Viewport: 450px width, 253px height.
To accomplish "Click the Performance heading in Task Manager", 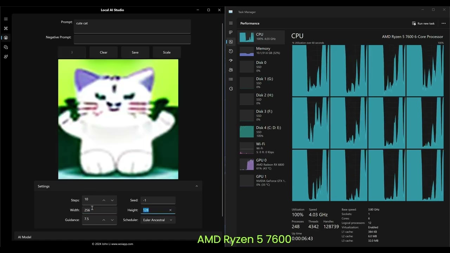I will tap(250, 24).
